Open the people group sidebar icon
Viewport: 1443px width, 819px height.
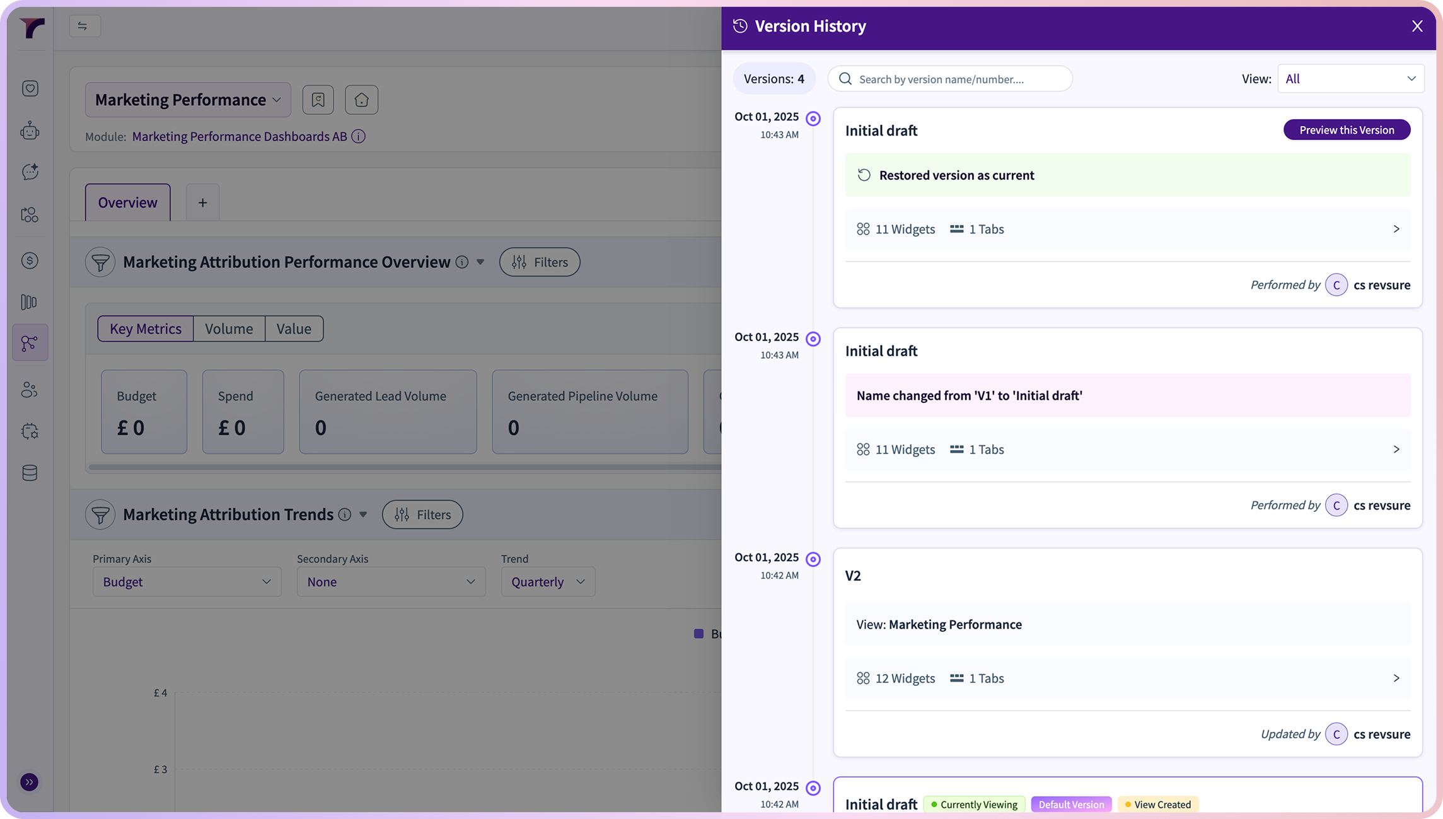pyautogui.click(x=30, y=390)
